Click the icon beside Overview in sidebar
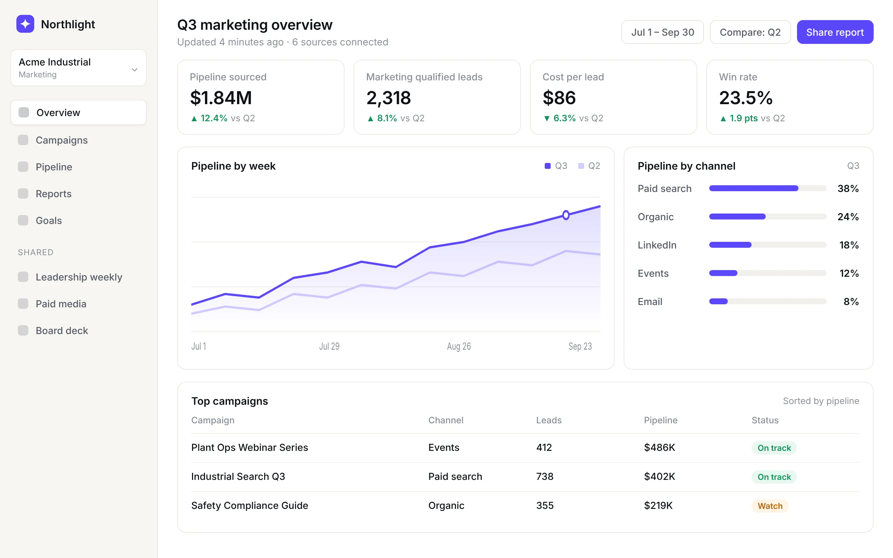The width and height of the screenshot is (893, 558). (24, 112)
